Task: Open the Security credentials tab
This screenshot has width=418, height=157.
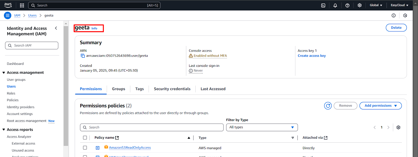Action: pos(172,89)
